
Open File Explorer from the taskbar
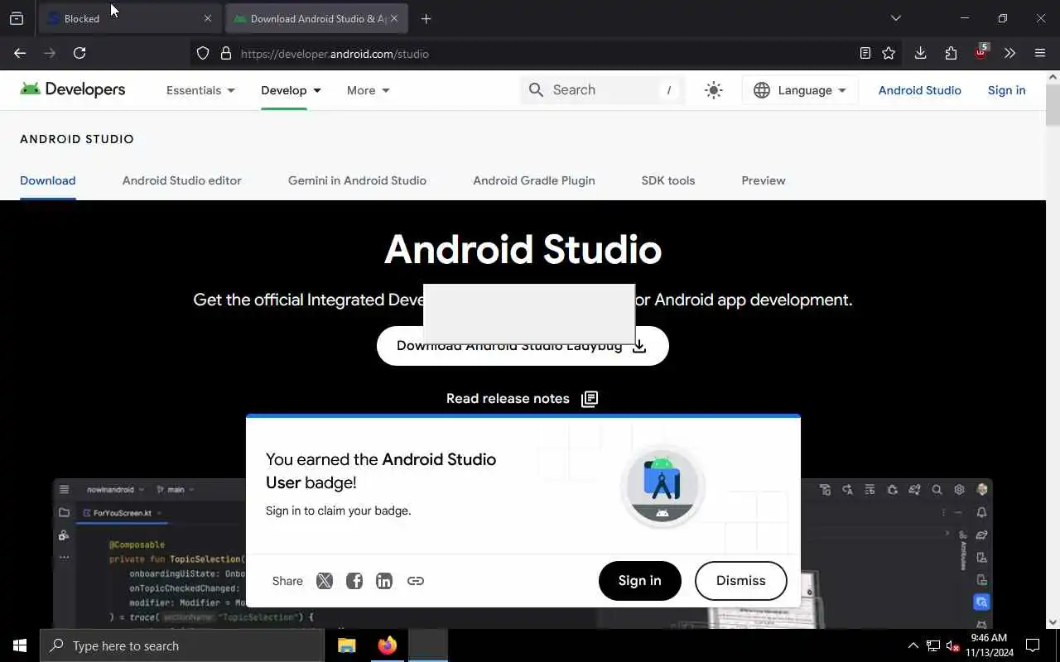point(347,645)
